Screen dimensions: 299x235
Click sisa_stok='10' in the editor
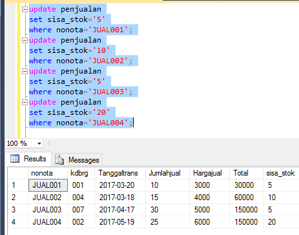(78, 50)
